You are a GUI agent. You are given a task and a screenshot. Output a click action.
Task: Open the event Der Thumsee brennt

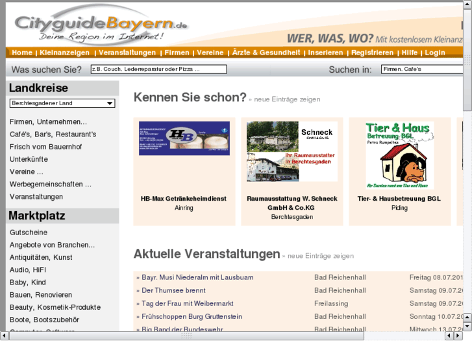(x=174, y=291)
